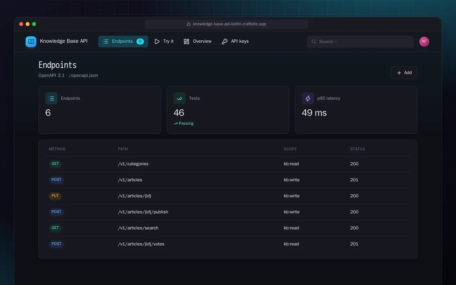Open the AC user avatar
This screenshot has width=456, height=285.
click(424, 42)
